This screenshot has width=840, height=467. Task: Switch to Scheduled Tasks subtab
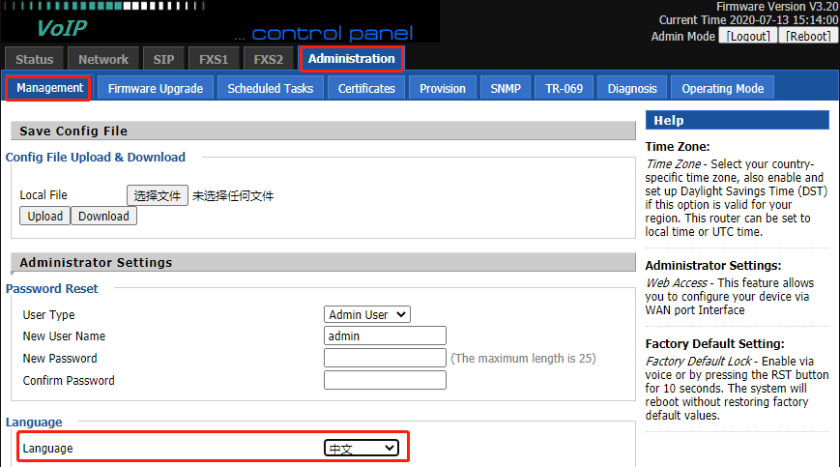click(x=270, y=88)
